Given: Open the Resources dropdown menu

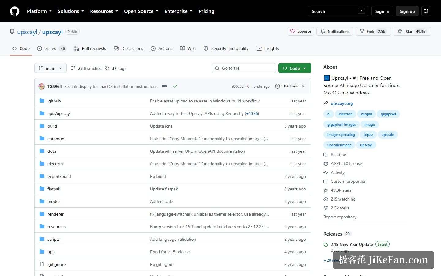Looking at the screenshot, I should tap(104, 11).
